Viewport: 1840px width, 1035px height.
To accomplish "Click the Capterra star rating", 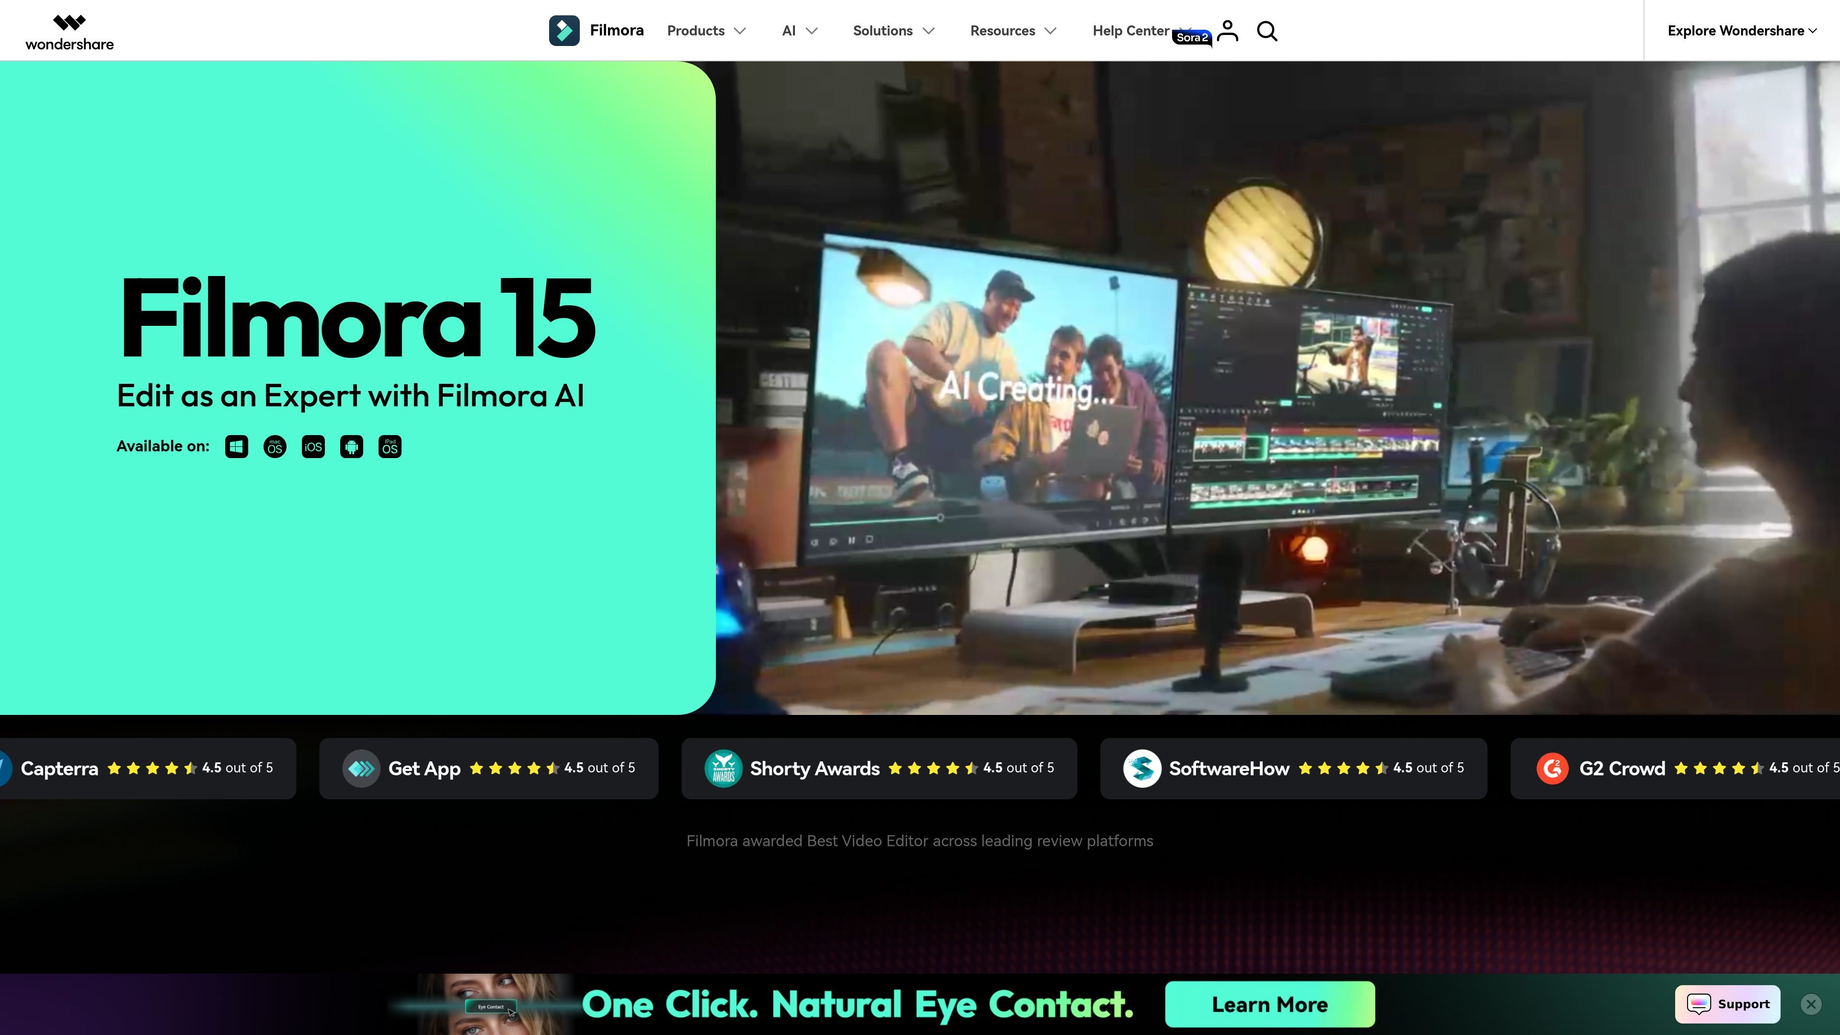I will (152, 769).
